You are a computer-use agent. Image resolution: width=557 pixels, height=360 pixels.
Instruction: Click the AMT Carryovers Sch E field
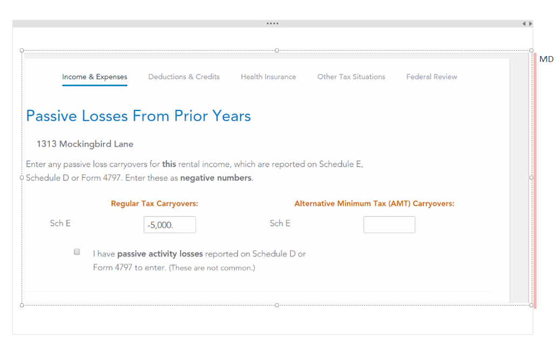[389, 225]
